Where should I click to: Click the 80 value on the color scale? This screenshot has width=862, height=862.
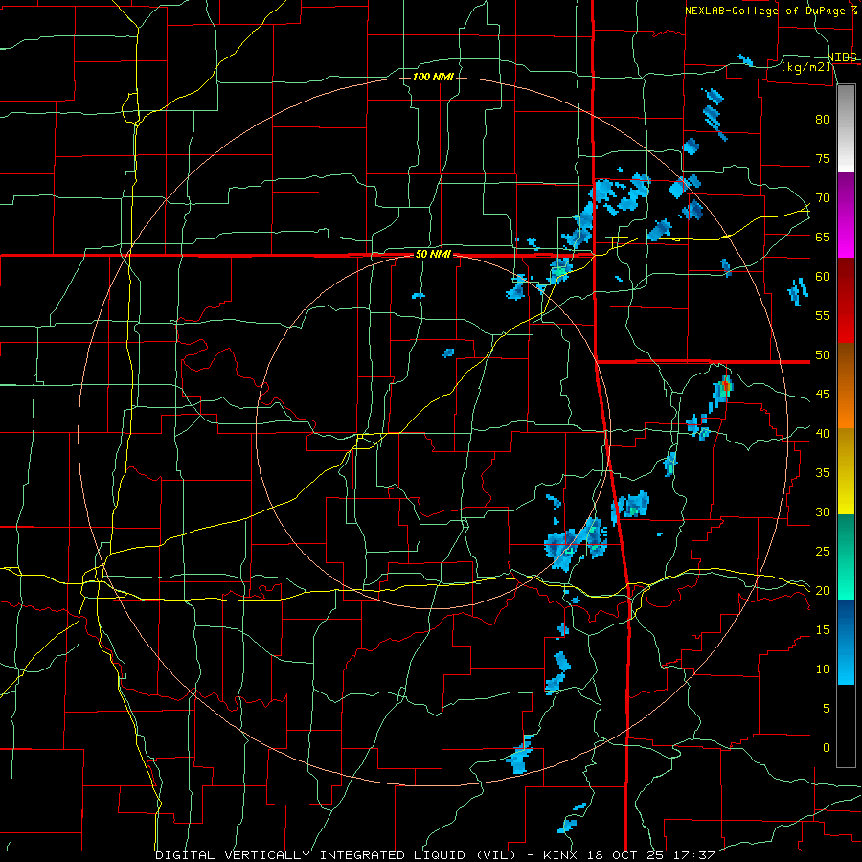click(x=823, y=120)
